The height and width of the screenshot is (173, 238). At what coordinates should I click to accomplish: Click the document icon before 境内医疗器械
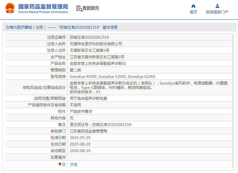7,27
